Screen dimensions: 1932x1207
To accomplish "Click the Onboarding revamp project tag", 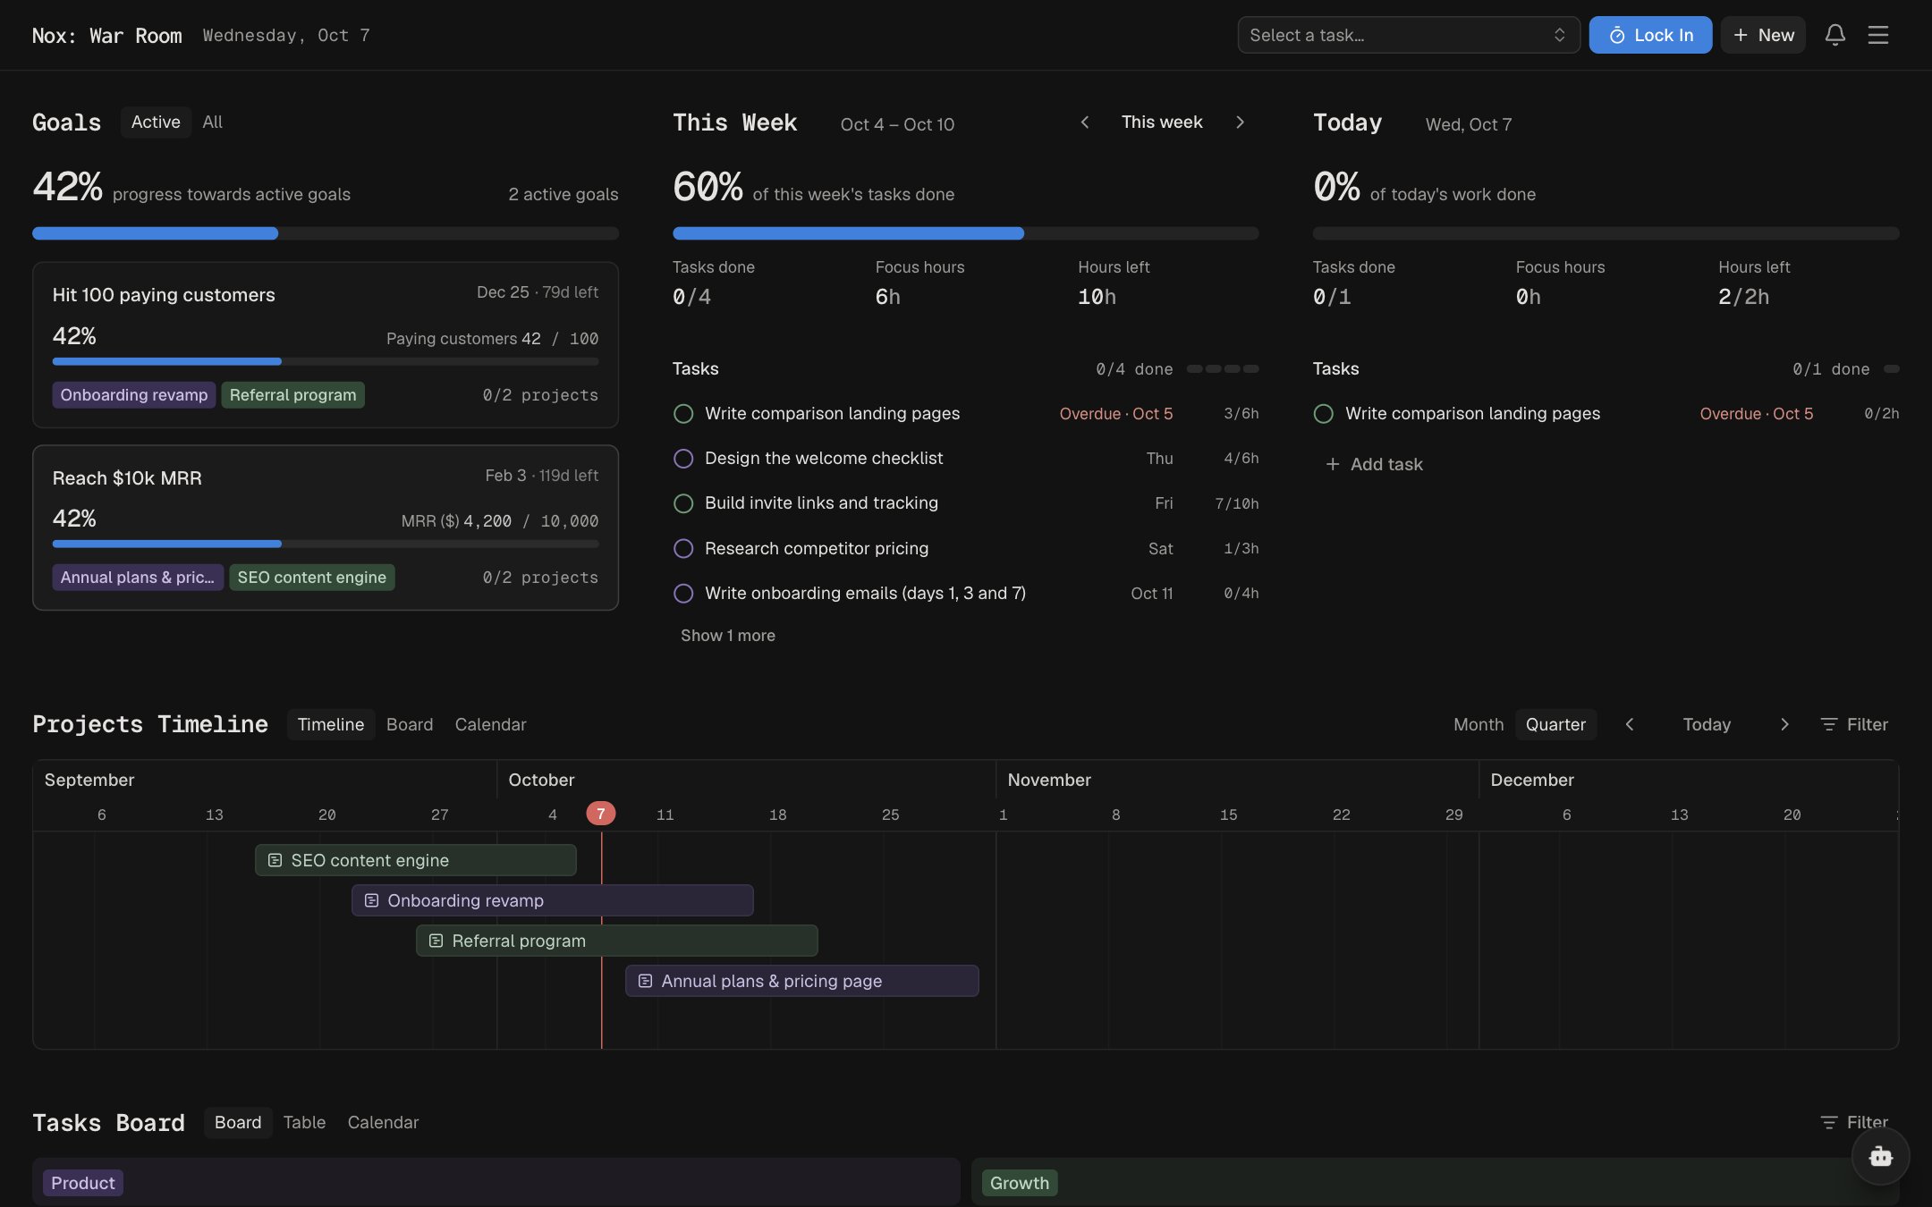I will (x=134, y=395).
